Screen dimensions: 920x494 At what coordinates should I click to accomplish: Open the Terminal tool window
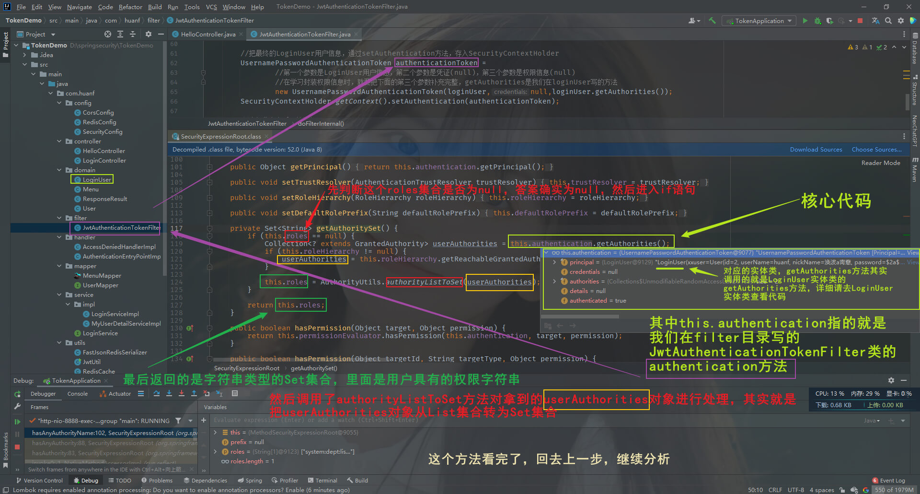click(322, 480)
